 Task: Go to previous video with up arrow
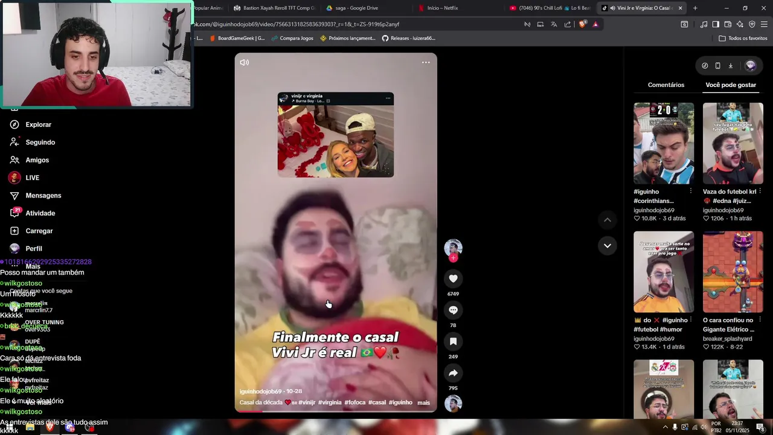point(608,220)
